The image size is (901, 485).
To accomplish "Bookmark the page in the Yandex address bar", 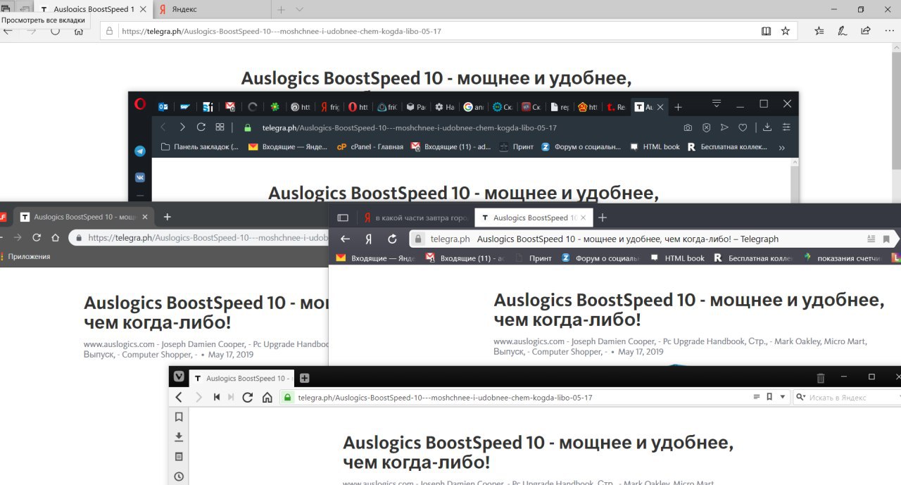I will point(886,239).
